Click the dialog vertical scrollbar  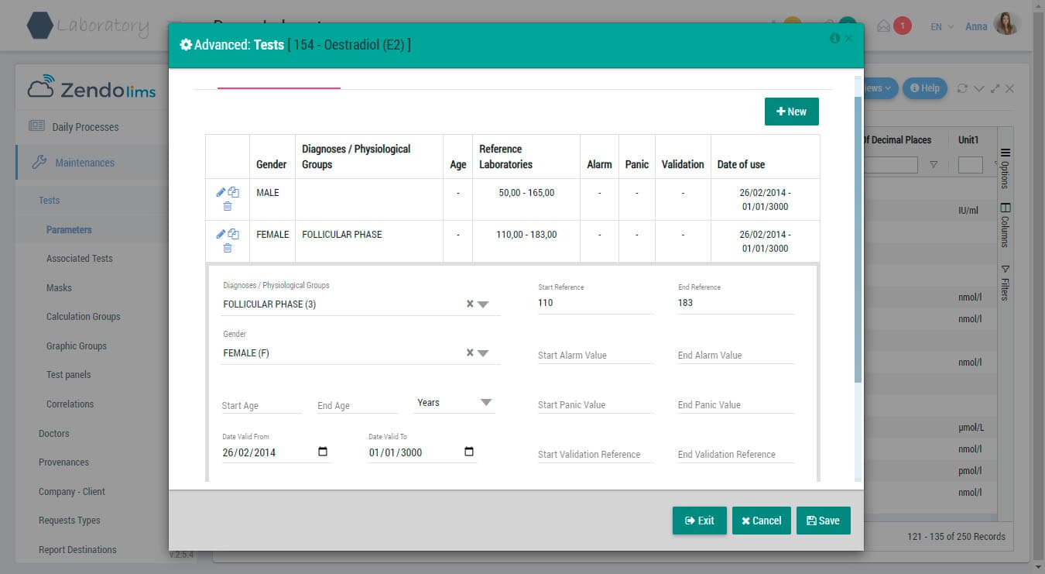coord(858,239)
